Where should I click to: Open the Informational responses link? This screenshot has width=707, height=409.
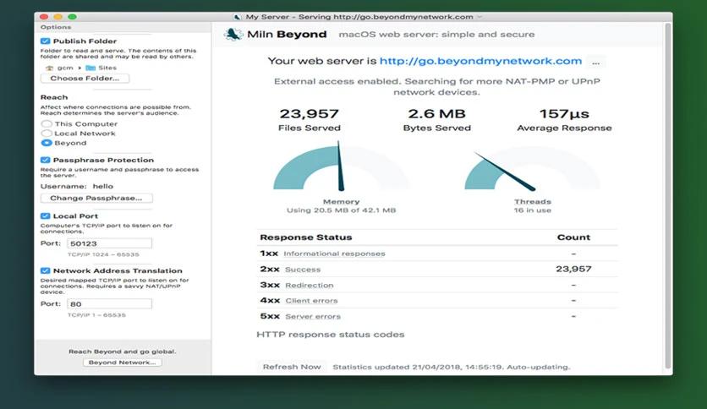[334, 254]
